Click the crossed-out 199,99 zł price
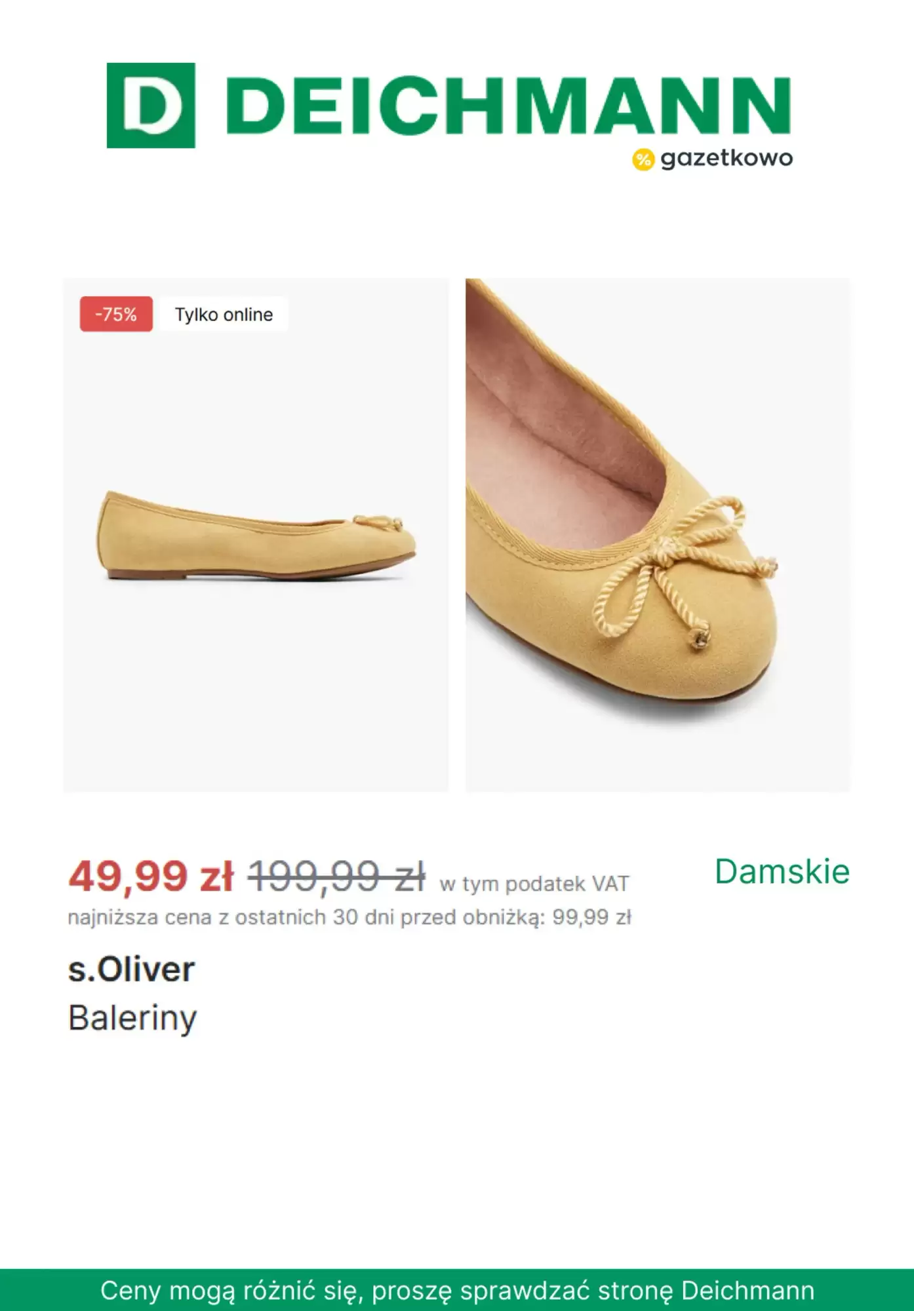Viewport: 914px width, 1311px height. (x=336, y=876)
